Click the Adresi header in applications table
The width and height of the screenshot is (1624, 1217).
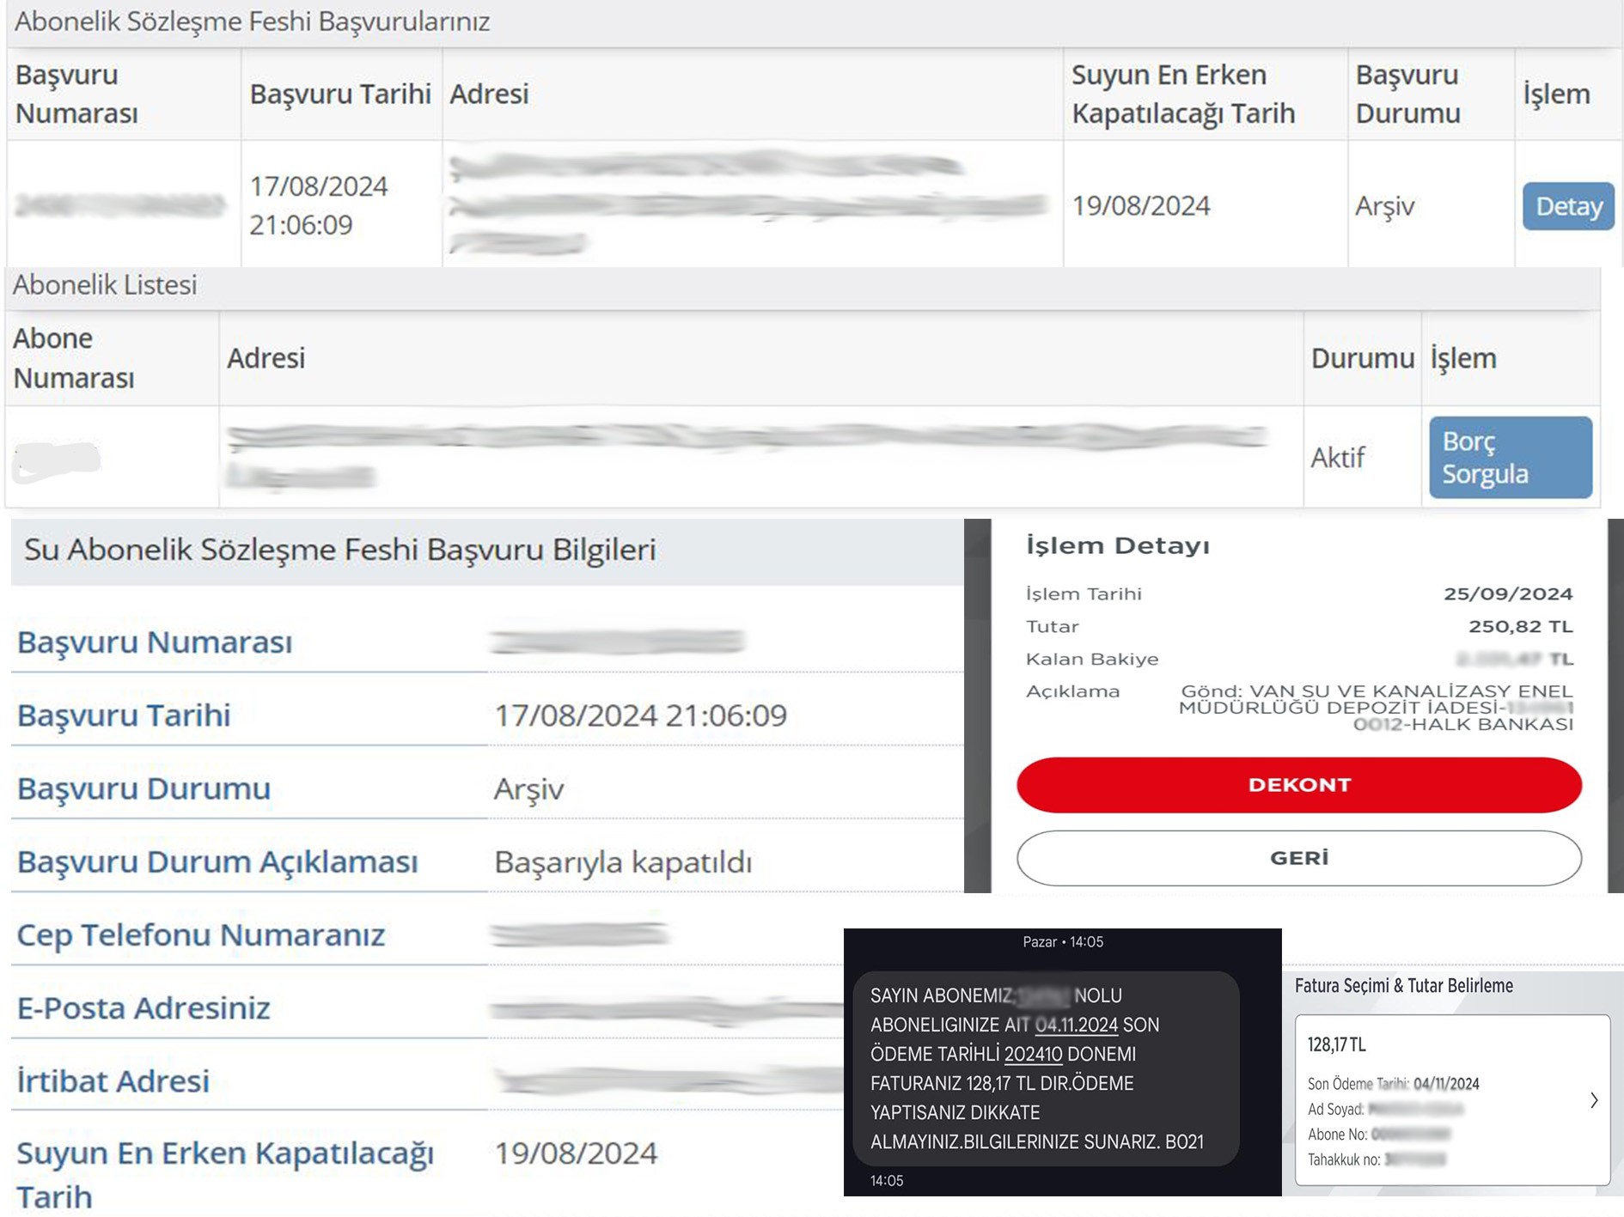click(489, 94)
